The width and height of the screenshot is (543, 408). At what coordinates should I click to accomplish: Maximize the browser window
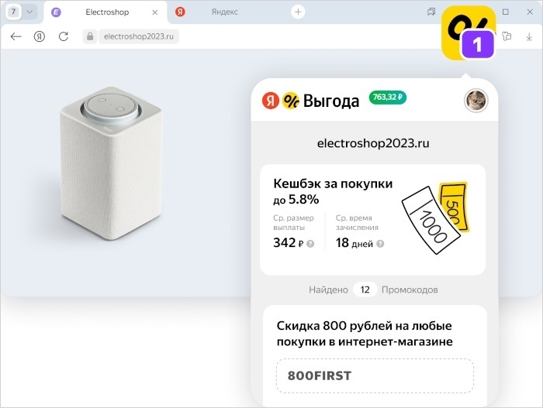tap(506, 12)
